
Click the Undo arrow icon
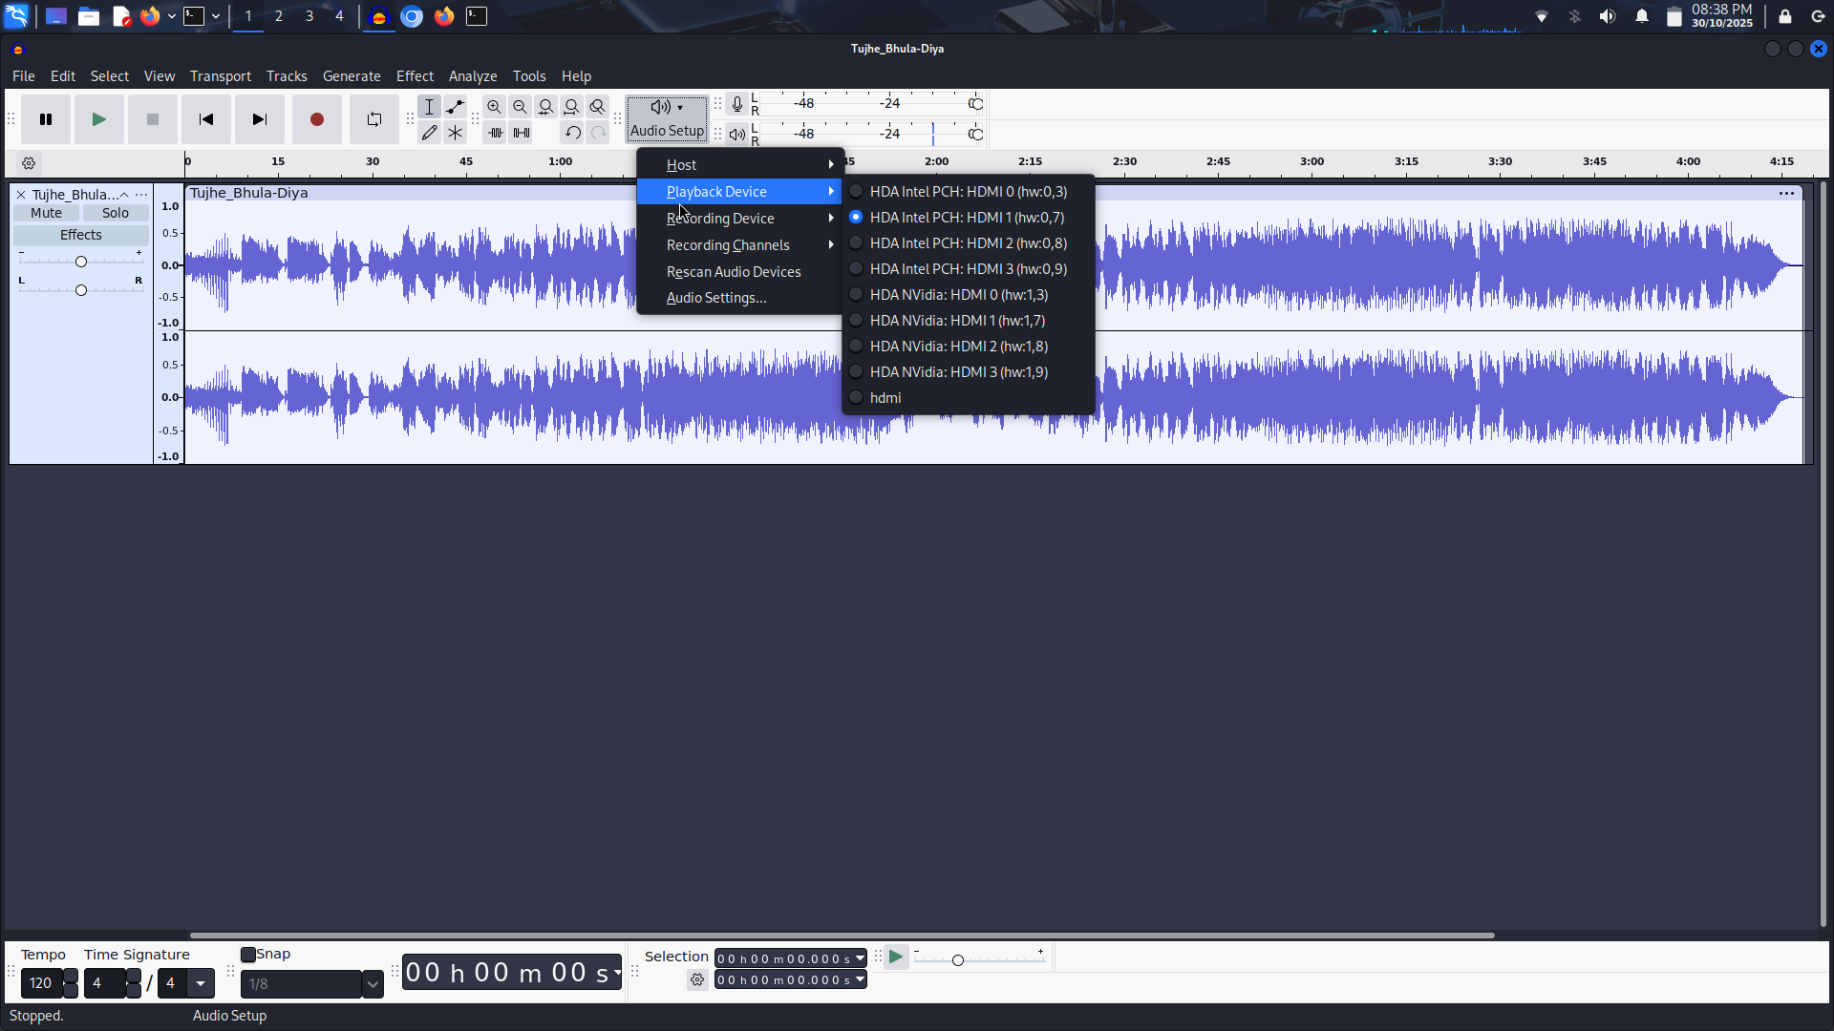click(572, 133)
